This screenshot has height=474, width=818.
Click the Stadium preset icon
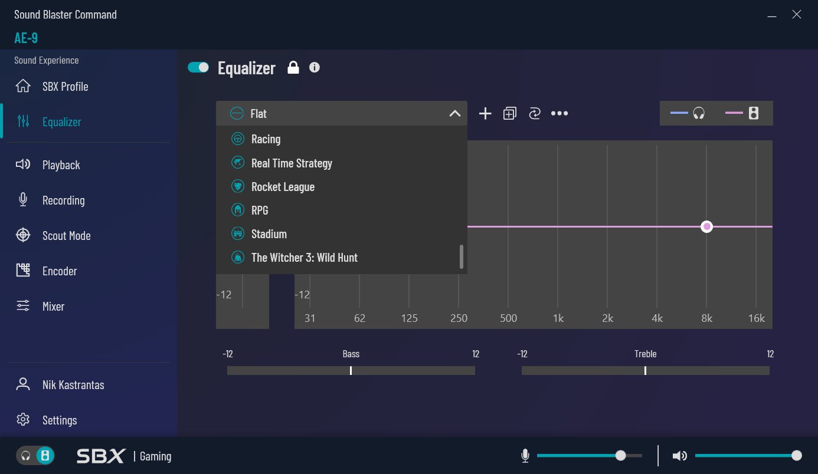pos(238,233)
